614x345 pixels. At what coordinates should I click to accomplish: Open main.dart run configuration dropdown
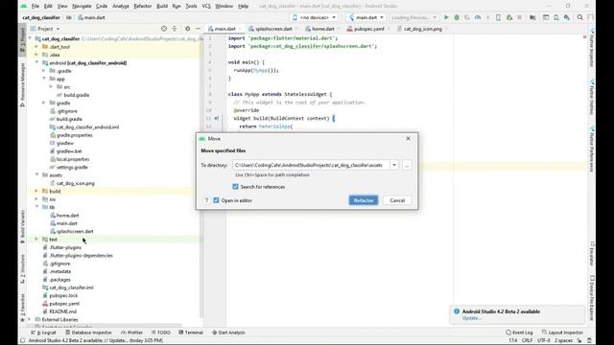click(x=366, y=17)
